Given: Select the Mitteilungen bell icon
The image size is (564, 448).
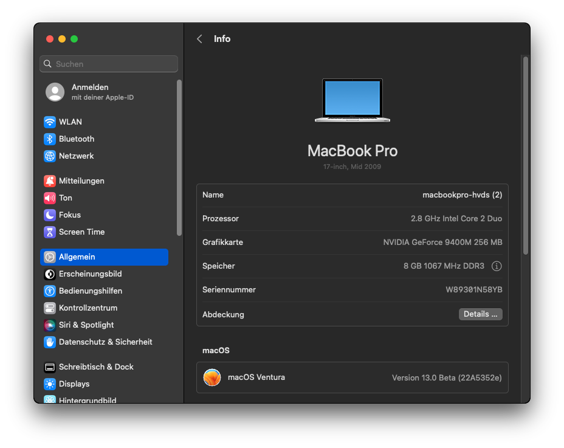Looking at the screenshot, I should click(x=50, y=181).
